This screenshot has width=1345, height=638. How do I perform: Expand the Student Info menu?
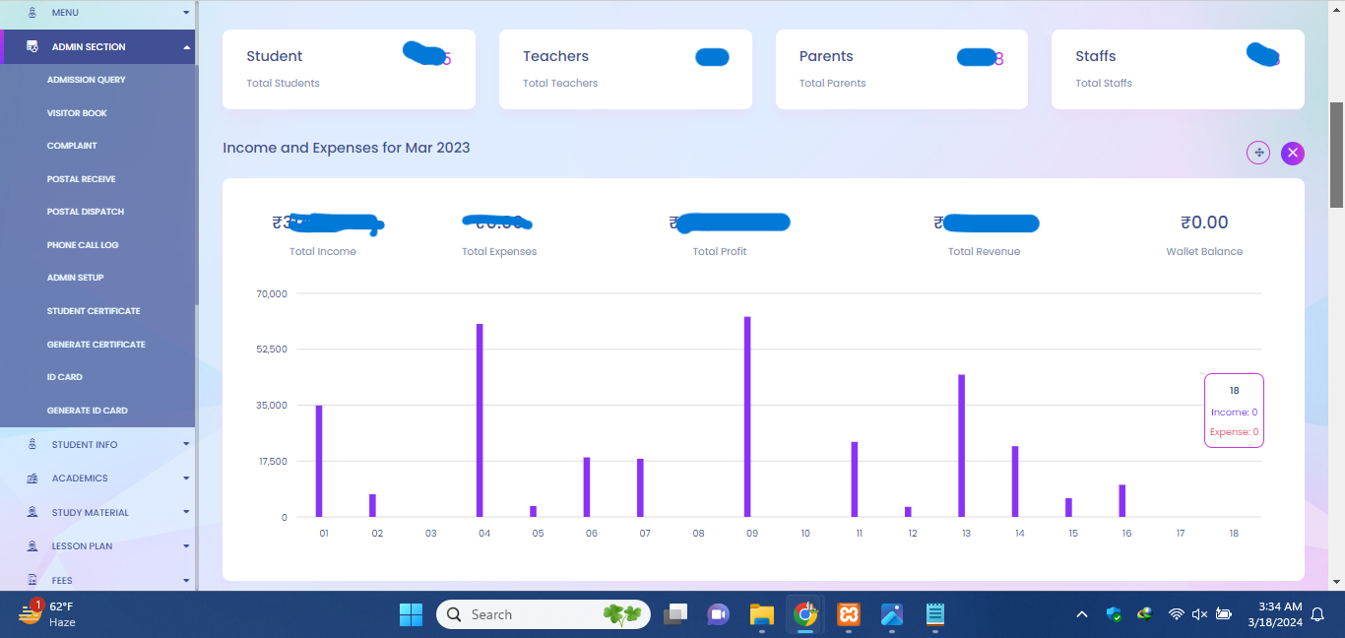(186, 444)
